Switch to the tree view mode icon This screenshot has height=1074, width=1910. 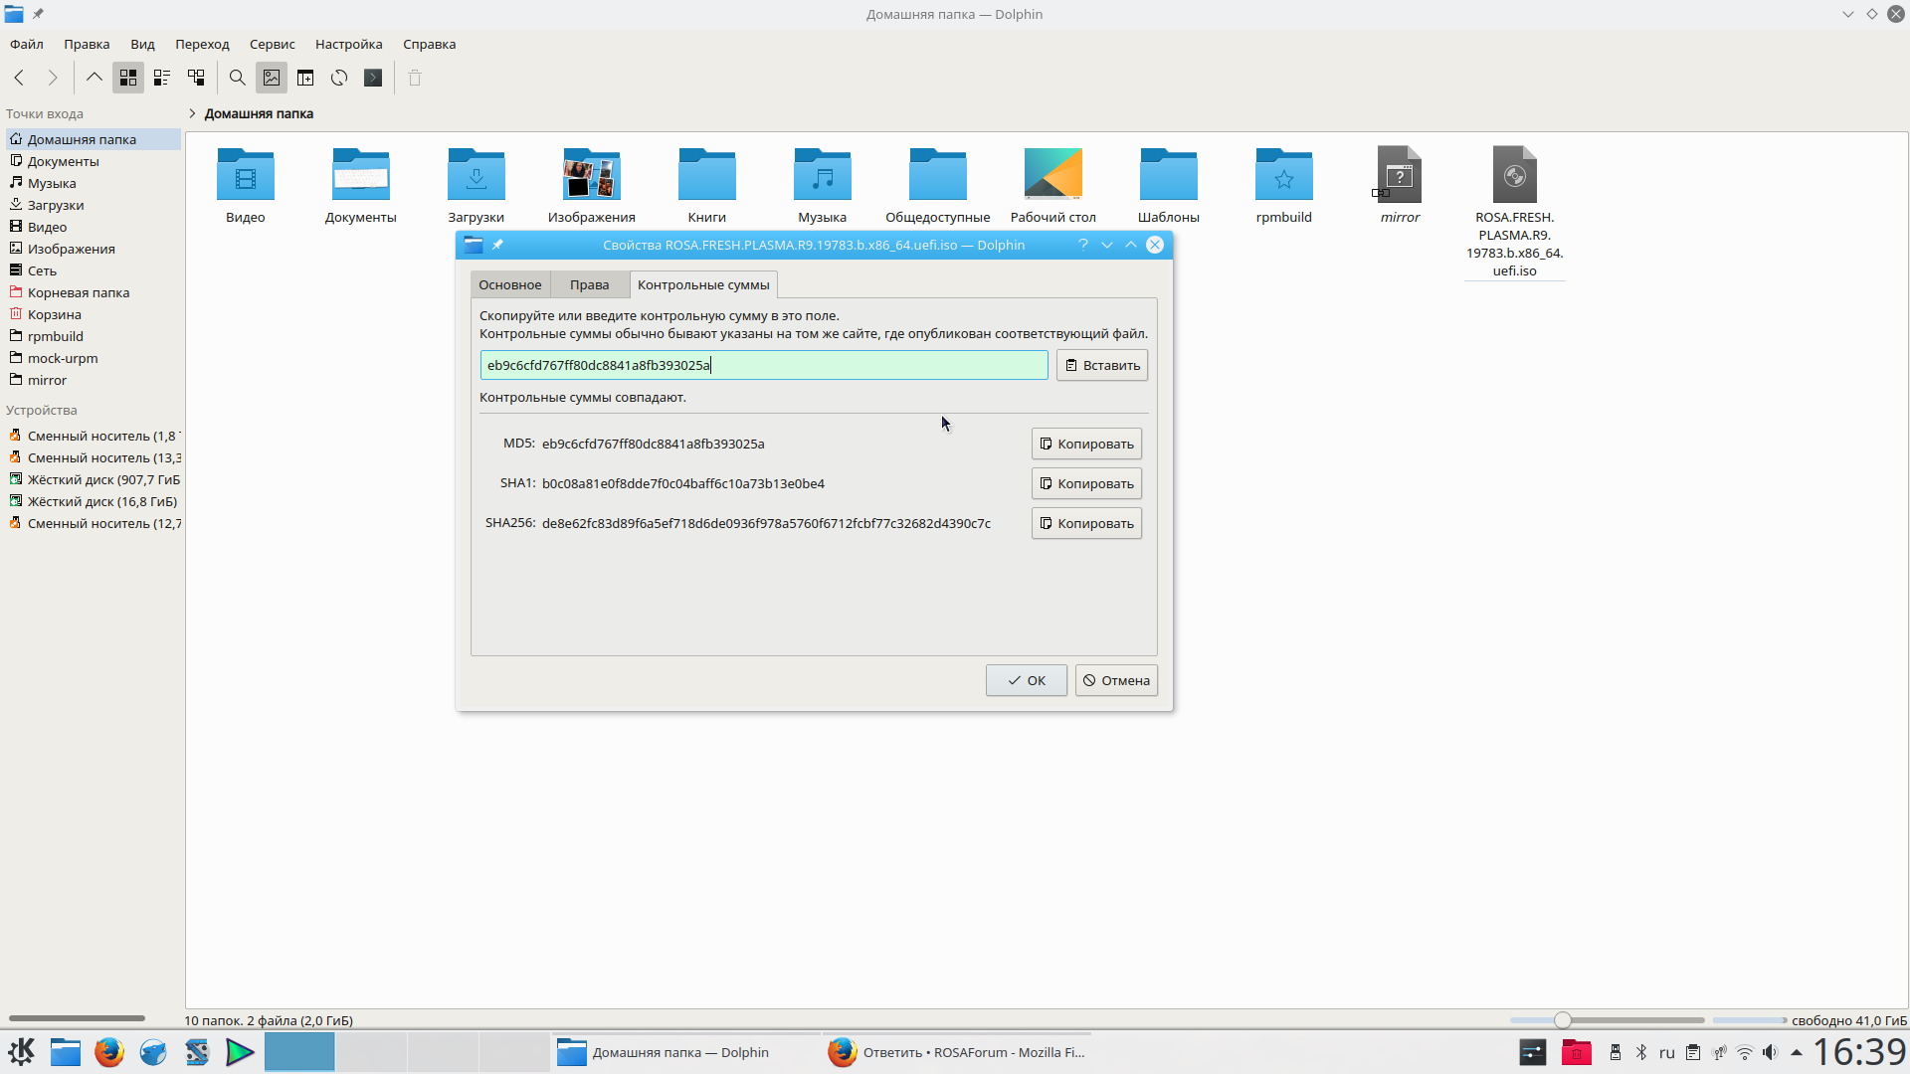coord(196,78)
